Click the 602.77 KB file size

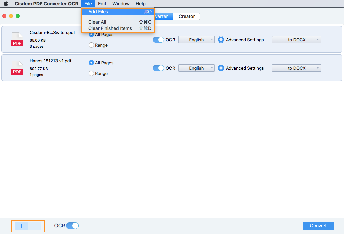coord(39,69)
